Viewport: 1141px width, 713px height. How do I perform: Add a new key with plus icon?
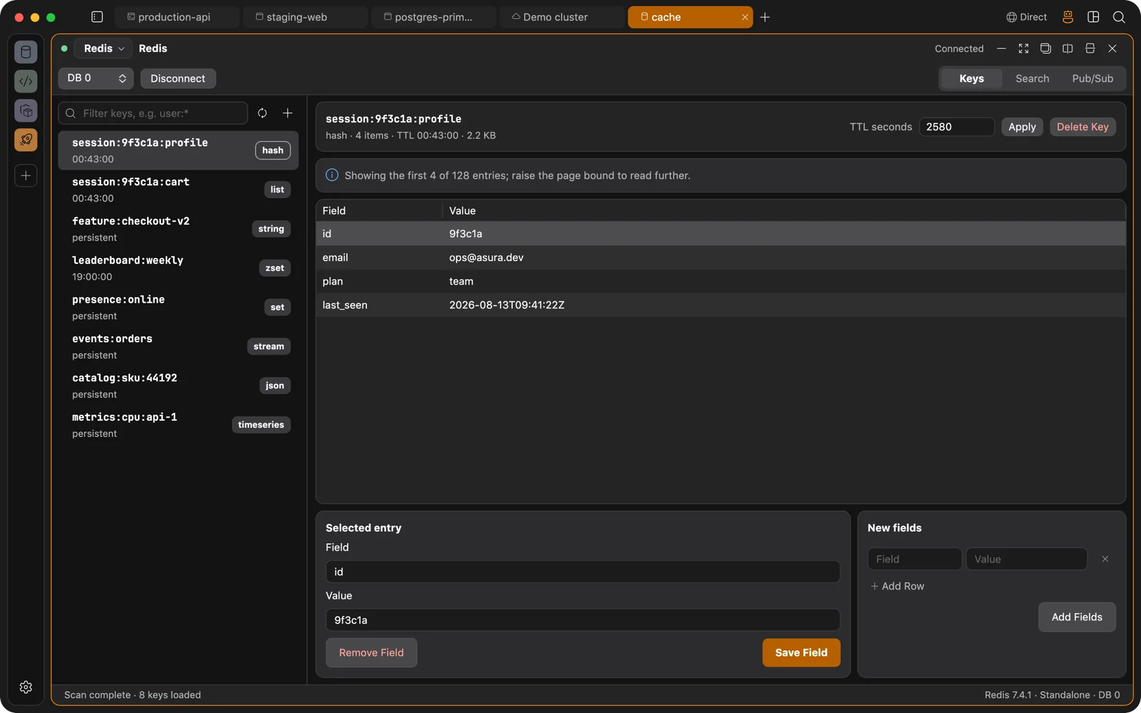click(288, 113)
